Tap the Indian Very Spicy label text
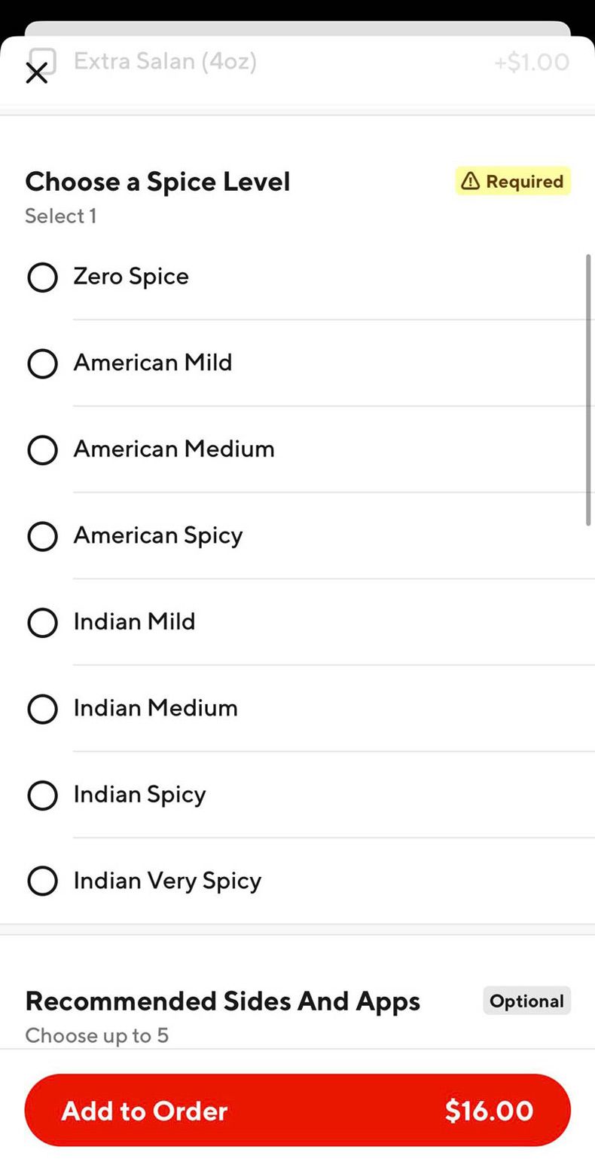595x1165 pixels. [167, 881]
